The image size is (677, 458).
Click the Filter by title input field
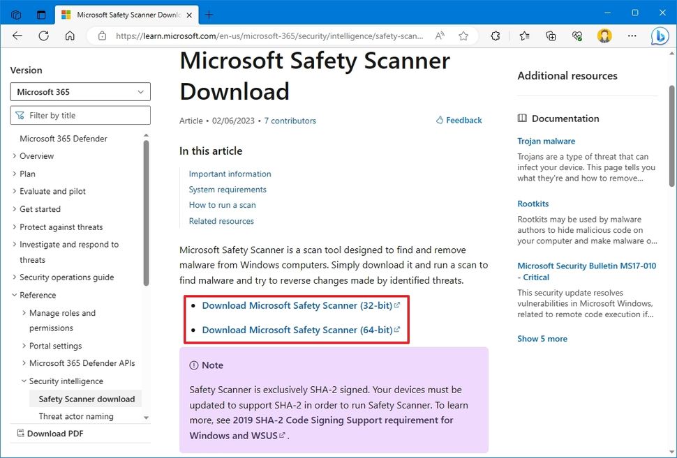[x=80, y=114]
